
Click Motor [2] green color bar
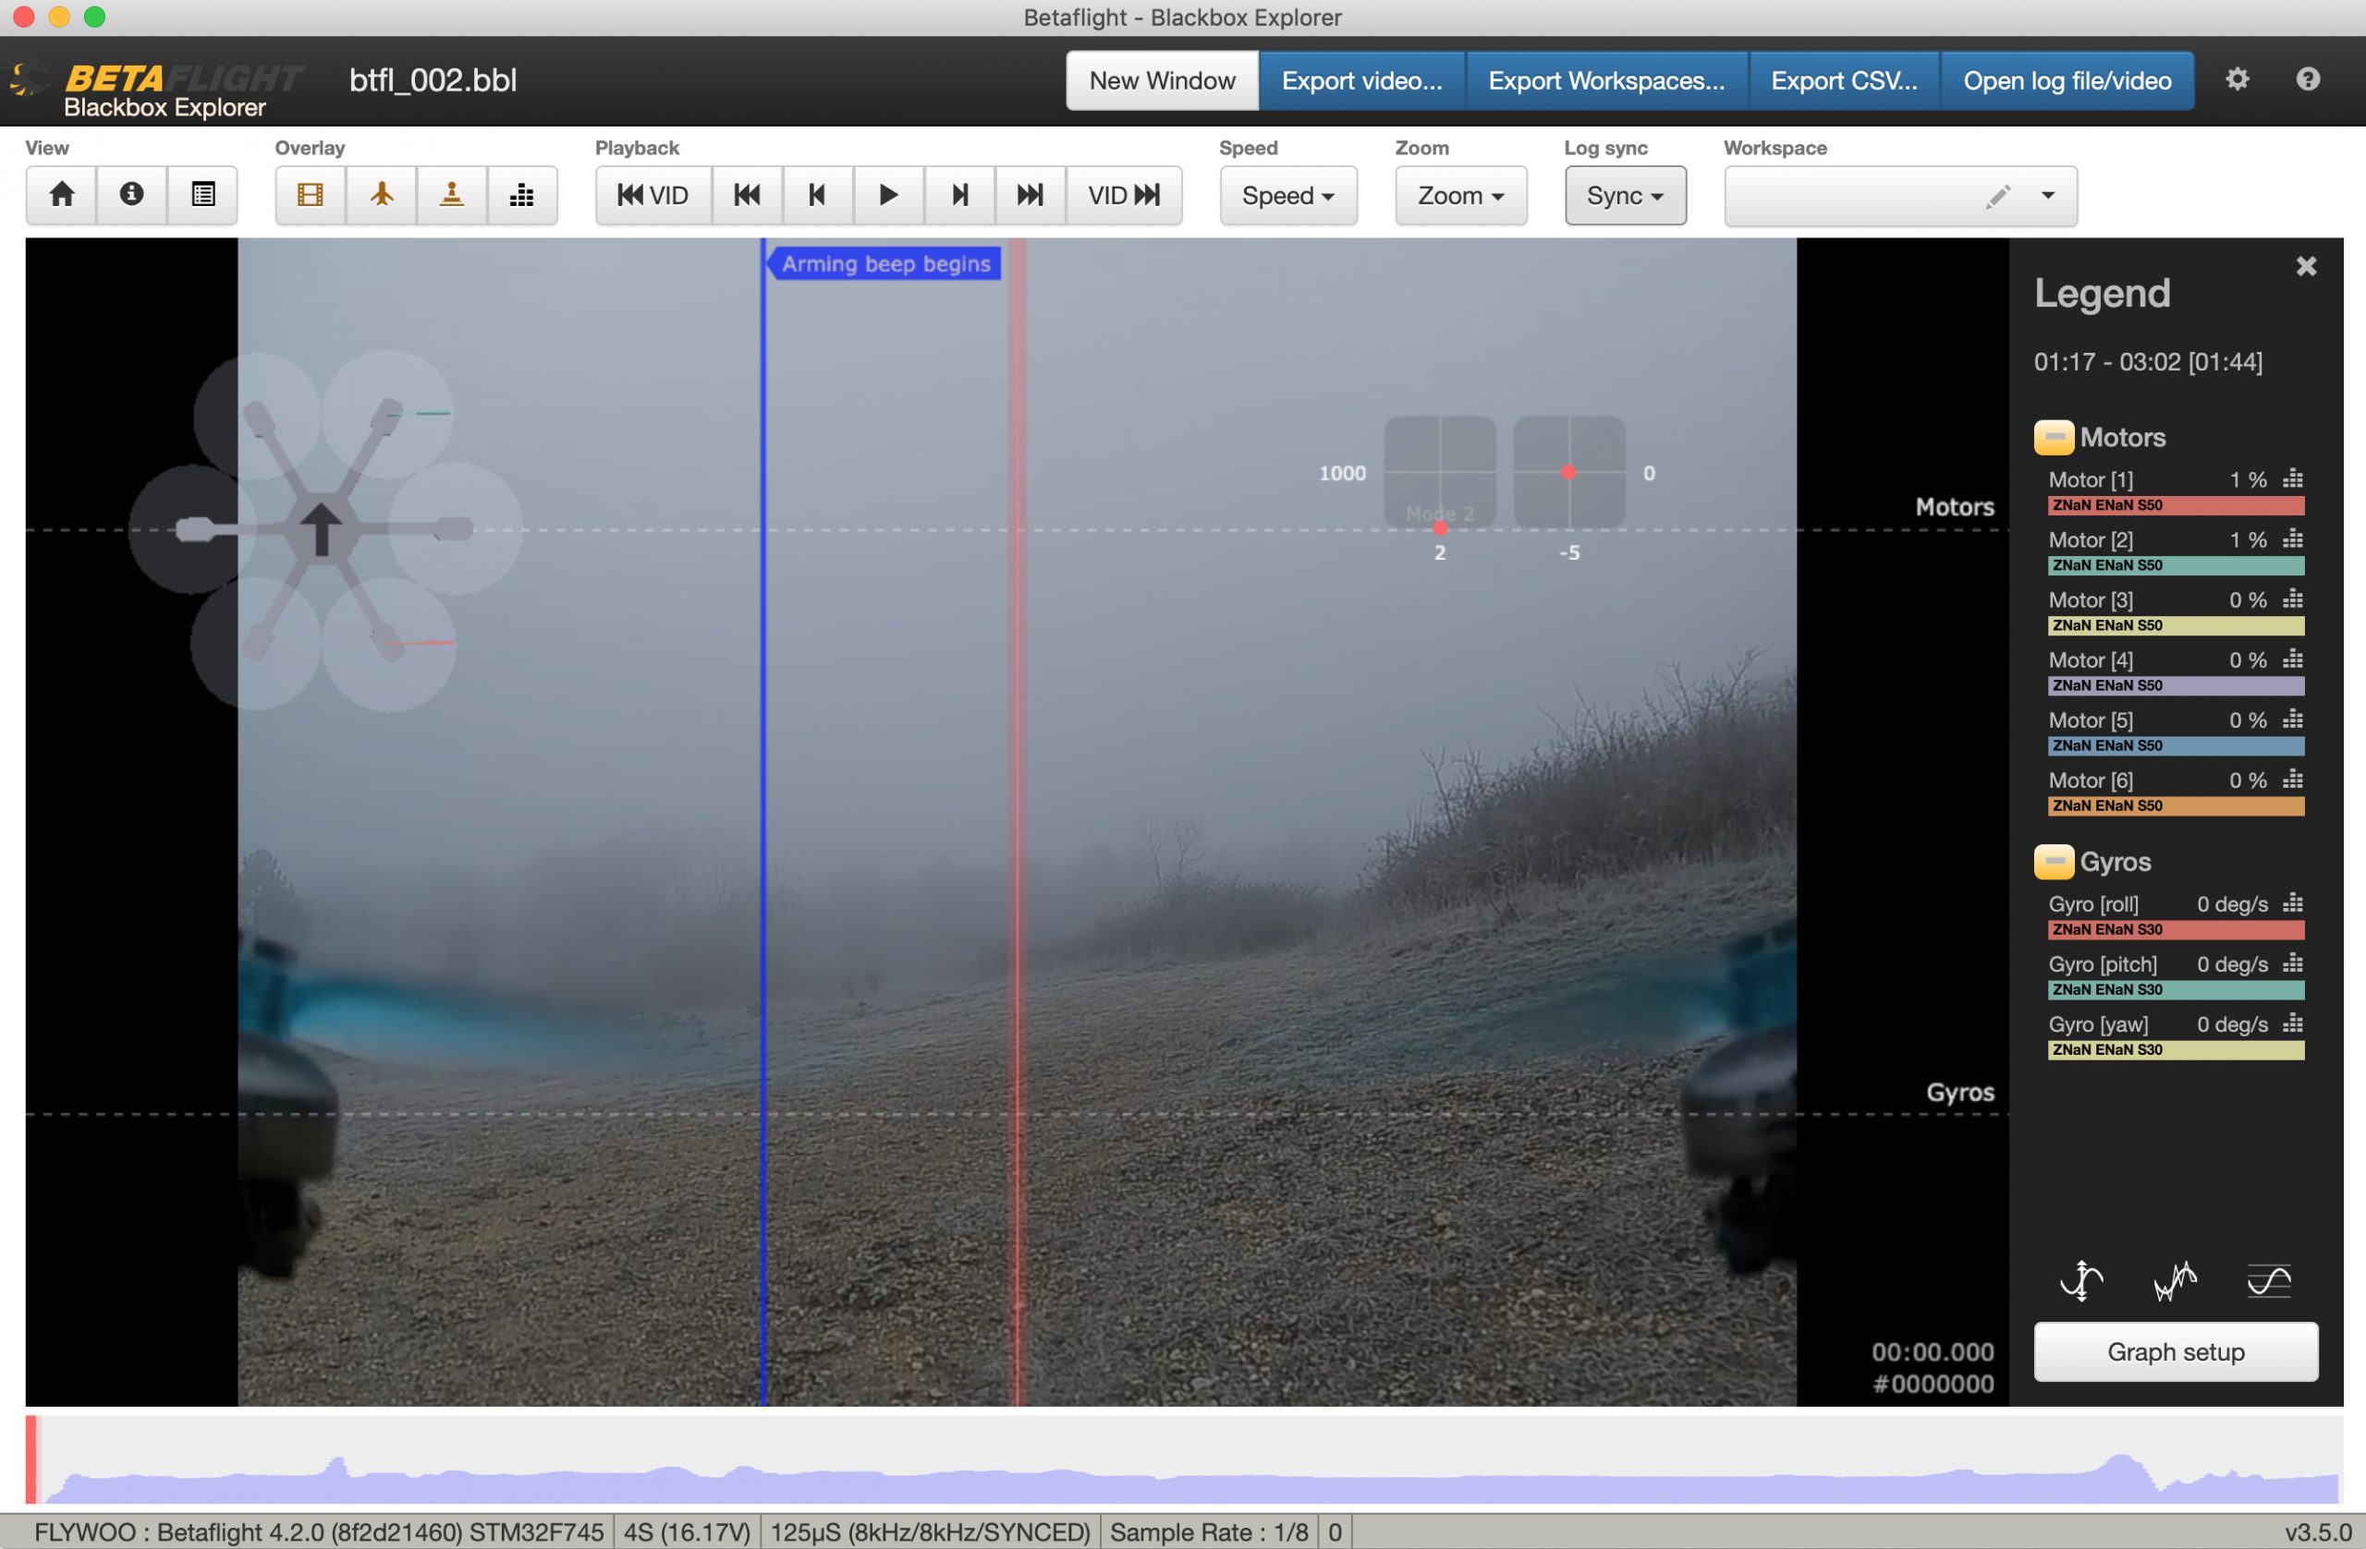click(2175, 565)
